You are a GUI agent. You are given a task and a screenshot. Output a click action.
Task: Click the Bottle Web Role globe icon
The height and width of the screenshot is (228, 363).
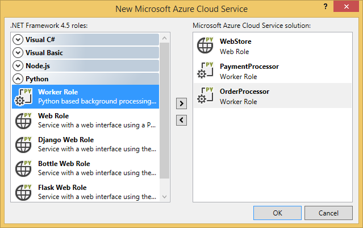23,168
